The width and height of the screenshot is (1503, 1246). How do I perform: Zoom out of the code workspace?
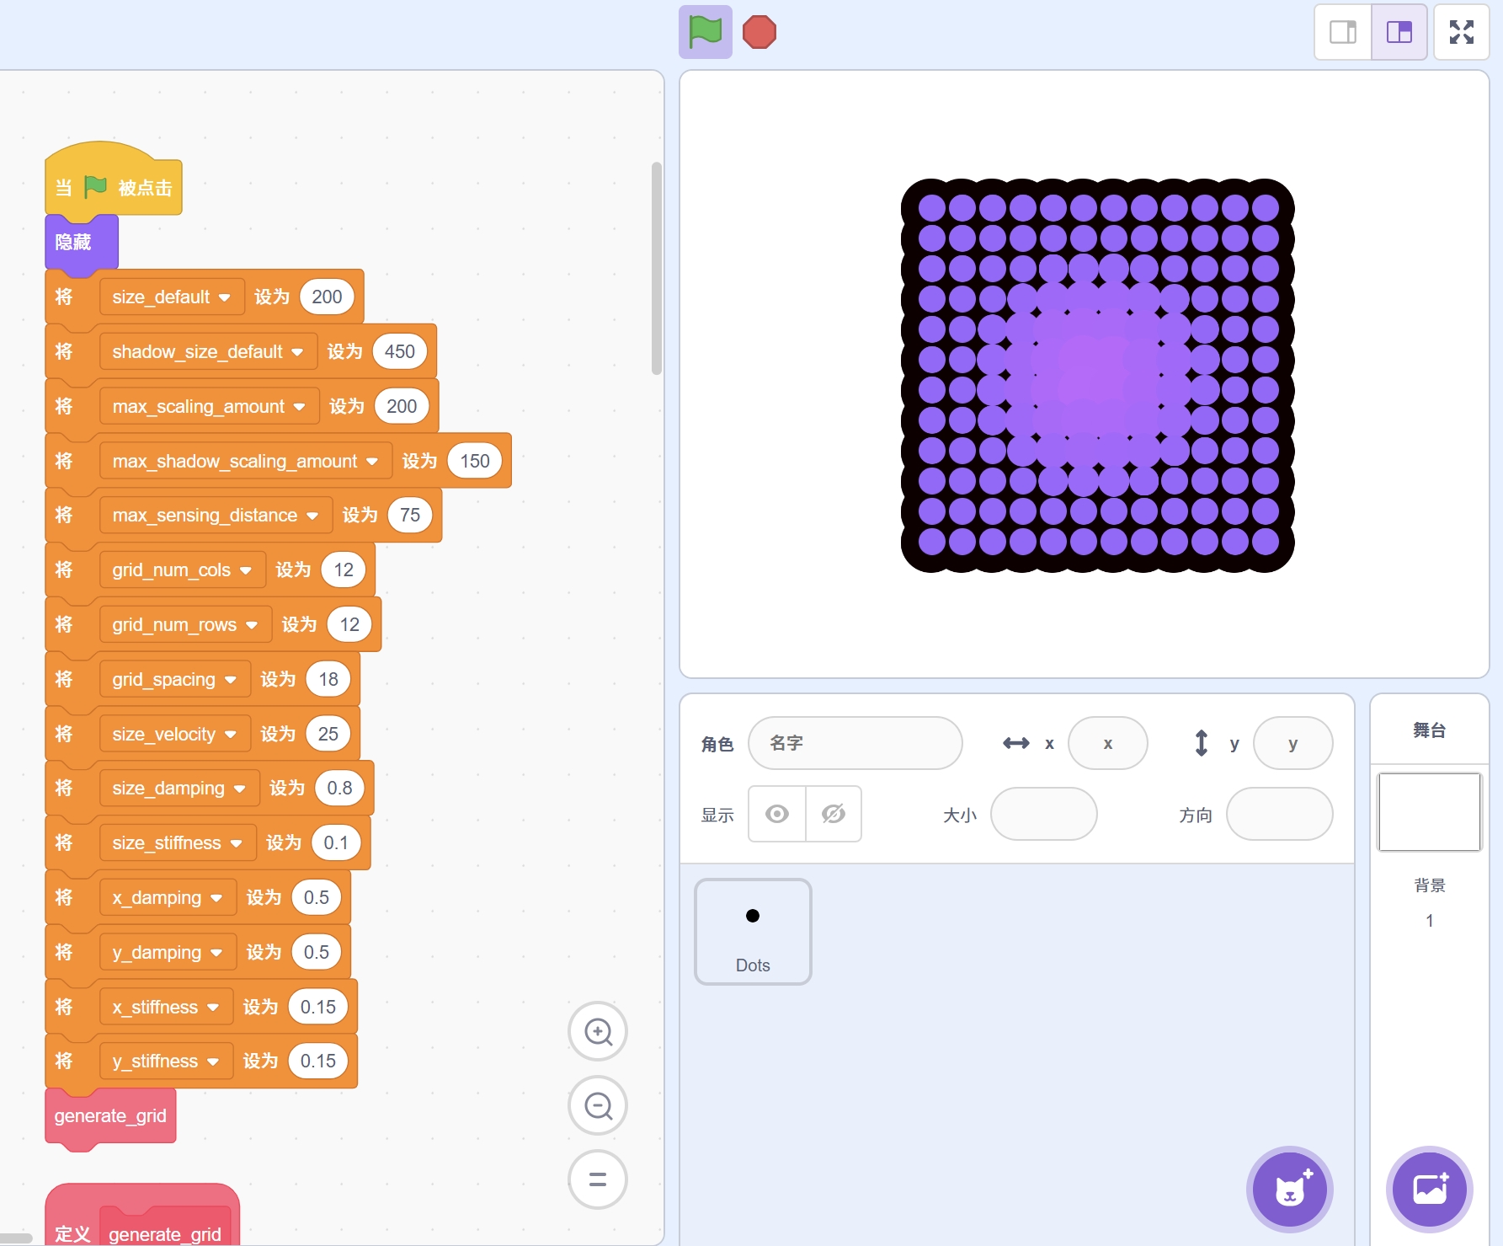(x=598, y=1105)
